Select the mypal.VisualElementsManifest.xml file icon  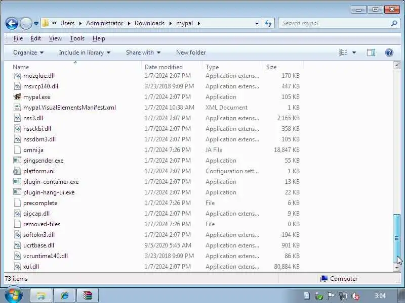coord(17,107)
